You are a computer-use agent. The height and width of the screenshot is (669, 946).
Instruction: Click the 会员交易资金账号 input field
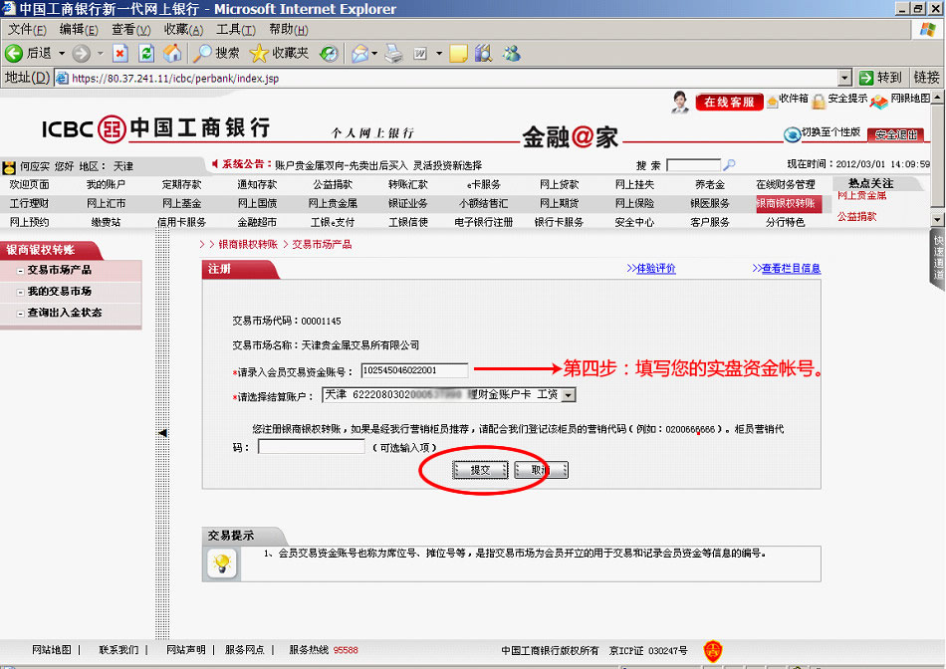pyautogui.click(x=414, y=370)
